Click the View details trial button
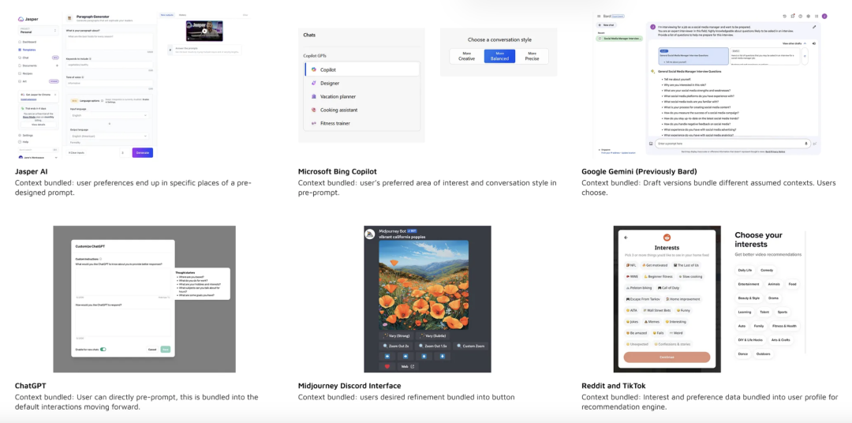 click(38, 125)
